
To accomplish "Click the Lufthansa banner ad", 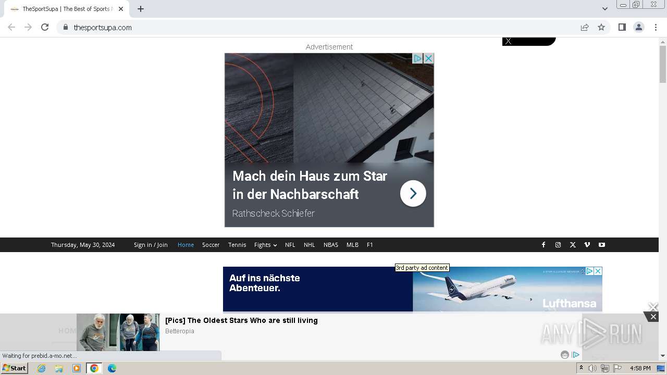I will click(x=412, y=289).
